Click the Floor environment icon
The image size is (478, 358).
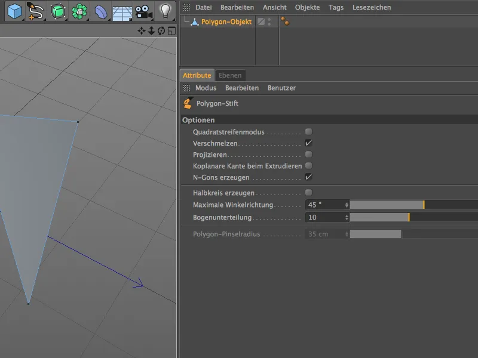(121, 11)
